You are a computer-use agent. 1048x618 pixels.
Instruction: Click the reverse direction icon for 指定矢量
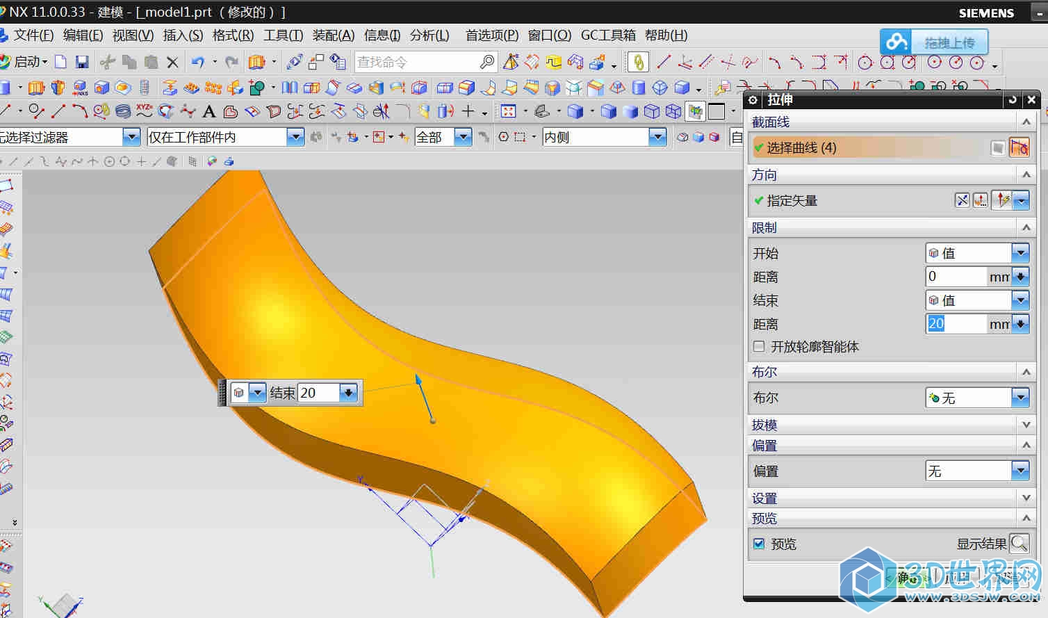[x=962, y=200]
